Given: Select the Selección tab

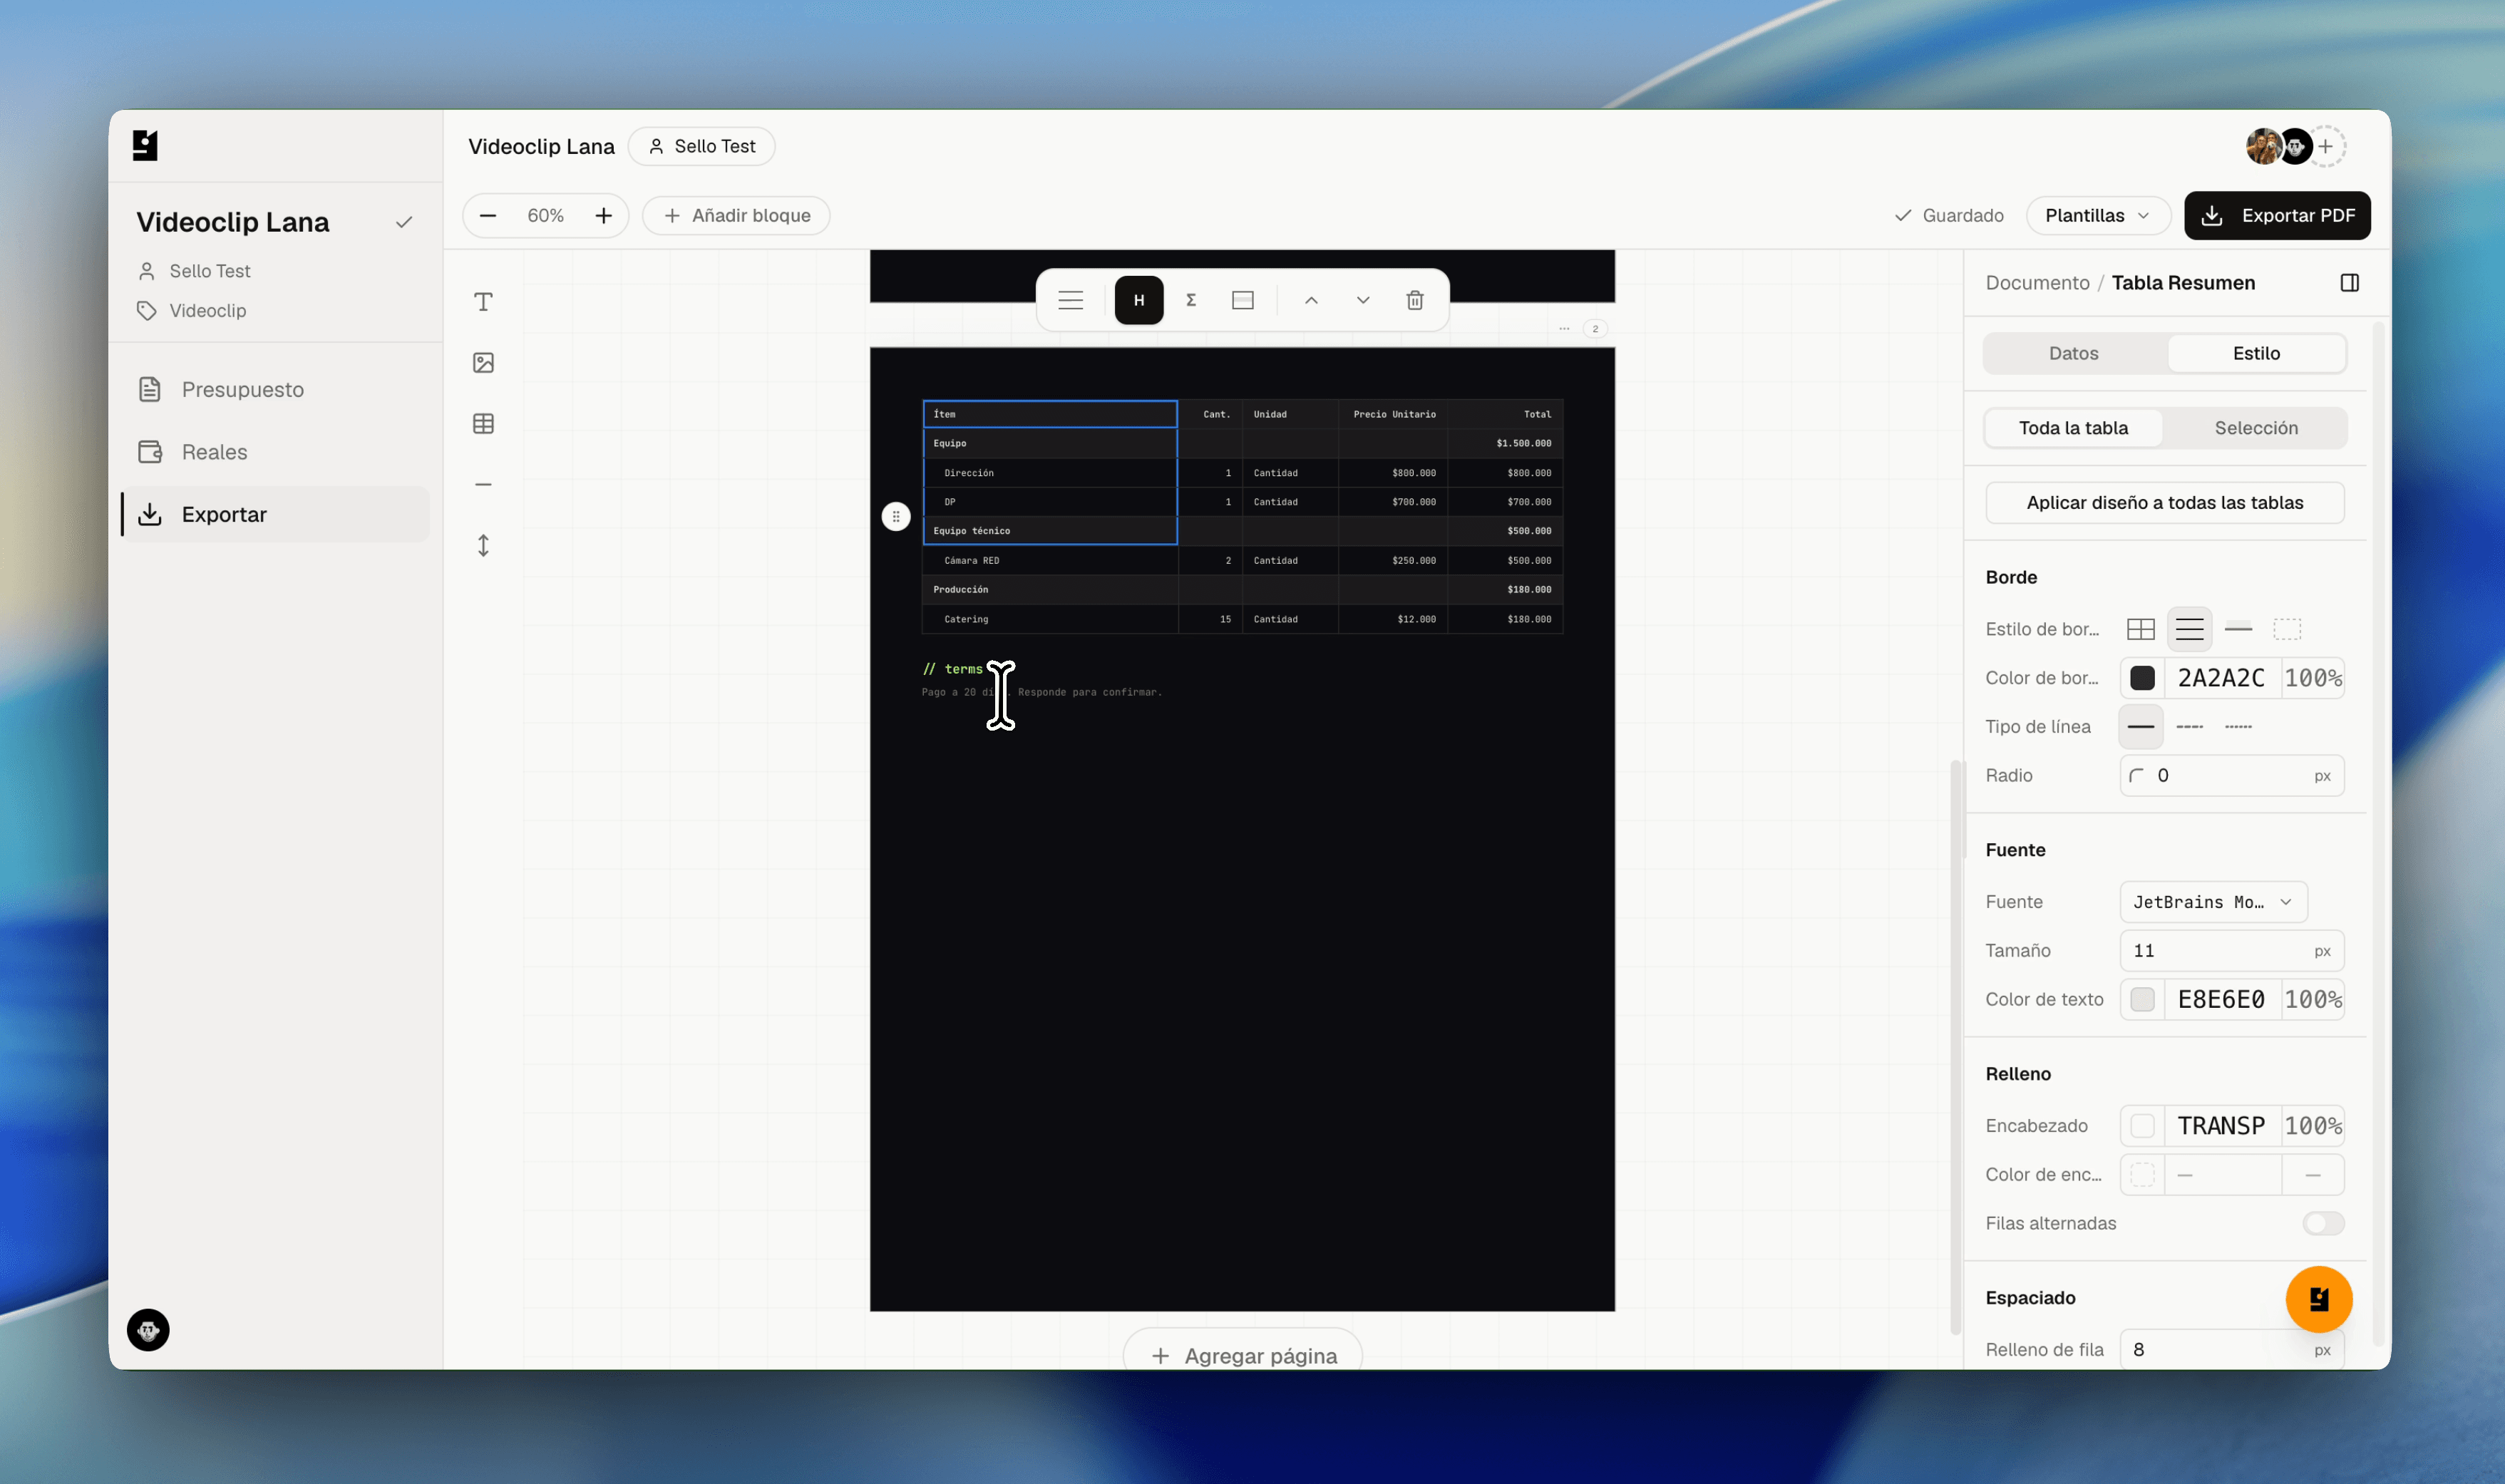Looking at the screenshot, I should 2257,428.
